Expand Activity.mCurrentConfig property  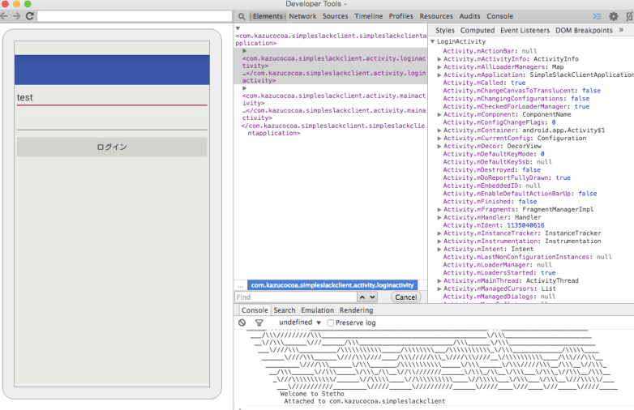coord(439,138)
